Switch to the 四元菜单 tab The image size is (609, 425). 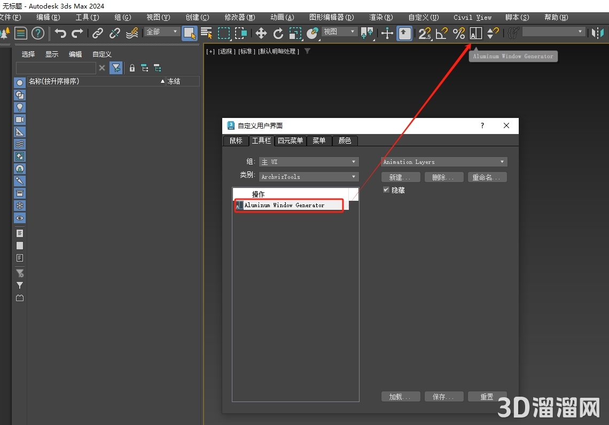click(290, 140)
